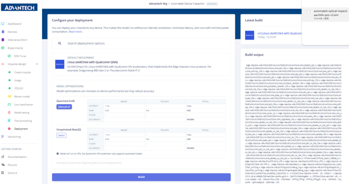Click the Discord icon
The width and height of the screenshot is (349, 184).
click(3, 173)
